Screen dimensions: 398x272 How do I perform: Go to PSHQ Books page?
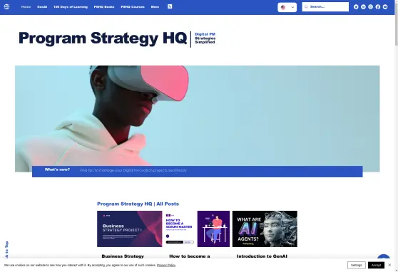point(104,7)
